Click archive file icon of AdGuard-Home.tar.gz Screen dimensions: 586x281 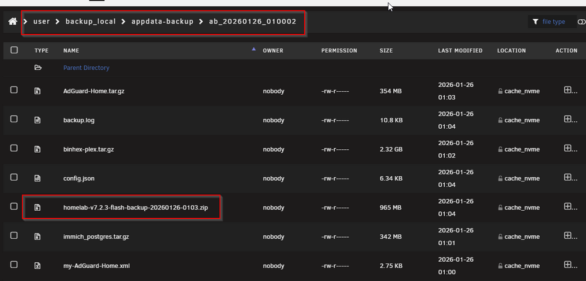tap(38, 91)
